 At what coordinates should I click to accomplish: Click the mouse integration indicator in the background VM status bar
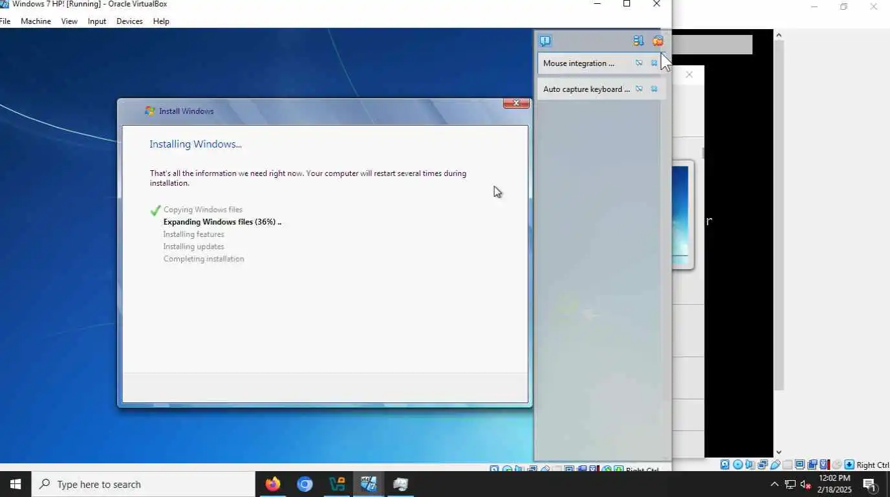(x=836, y=465)
